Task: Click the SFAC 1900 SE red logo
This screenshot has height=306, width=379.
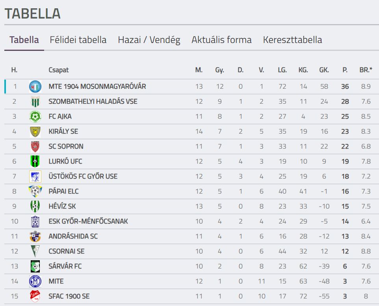Action: click(35, 296)
